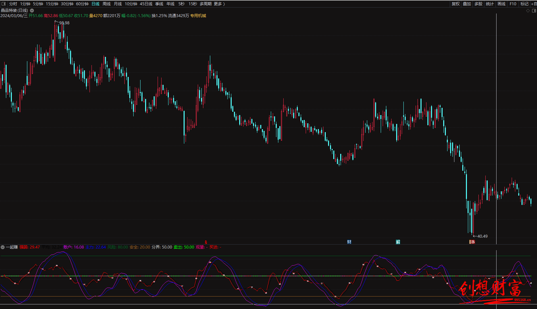Select the 季线 quarterly tab
The height and width of the screenshot is (309, 537).
[159, 4]
